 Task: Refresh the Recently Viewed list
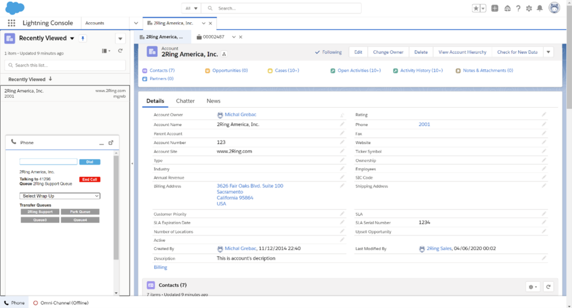(x=120, y=51)
